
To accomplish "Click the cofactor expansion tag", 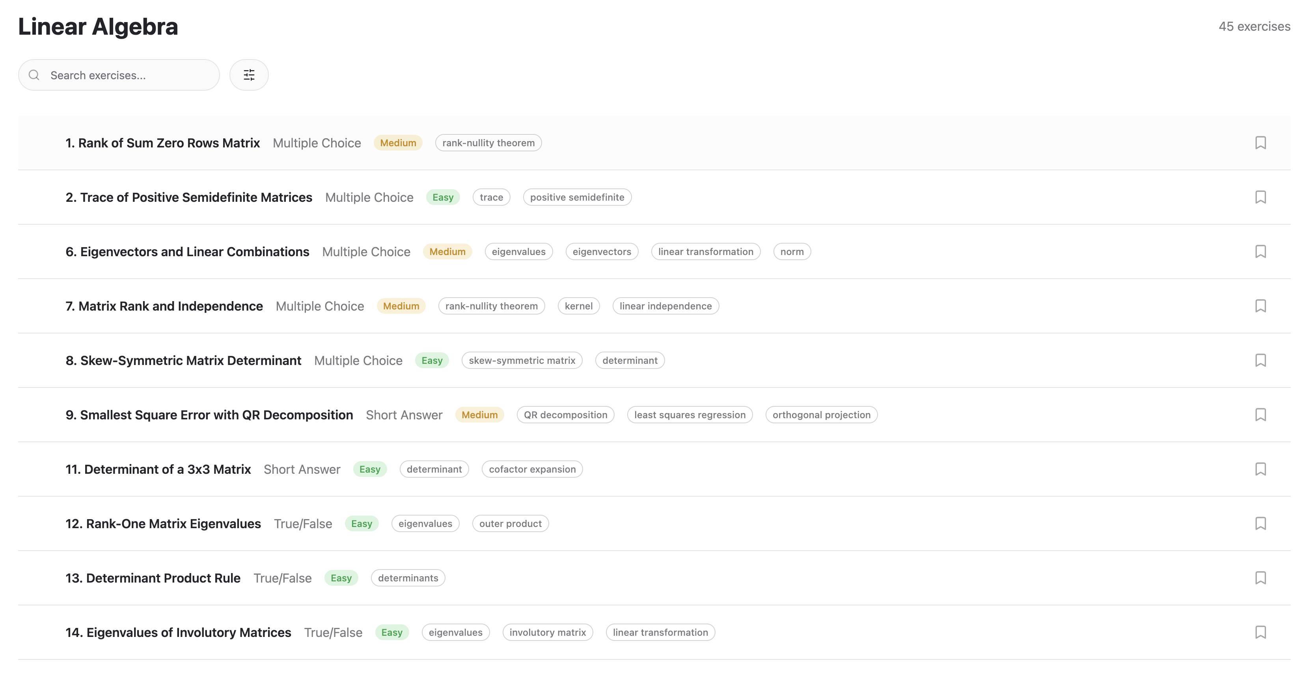I will [532, 469].
